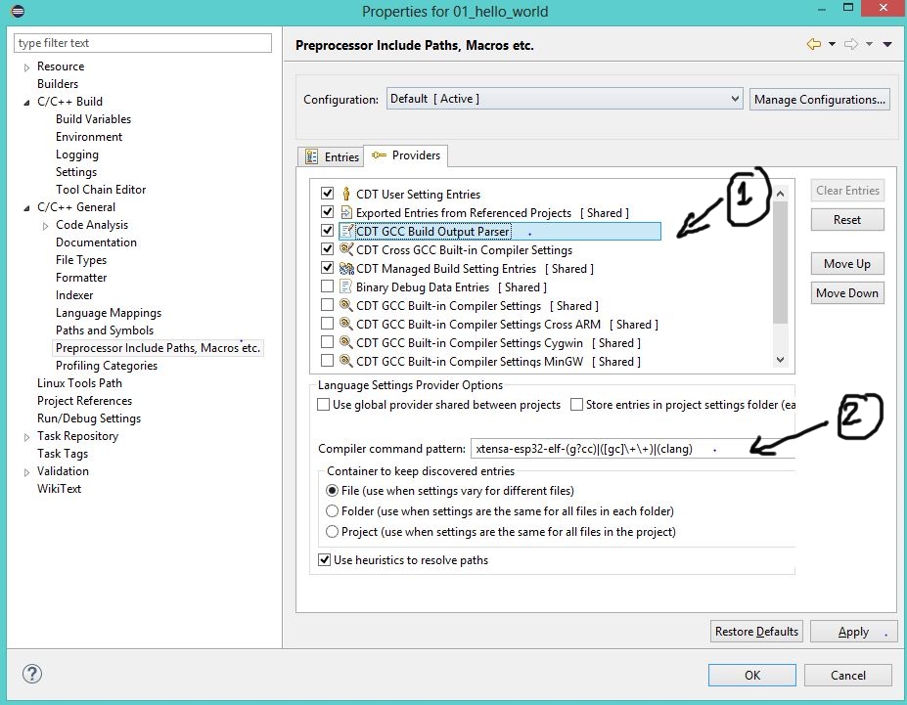Uncheck the CDT GCC Build Output Parser checkbox
Image resolution: width=907 pixels, height=705 pixels.
(328, 232)
